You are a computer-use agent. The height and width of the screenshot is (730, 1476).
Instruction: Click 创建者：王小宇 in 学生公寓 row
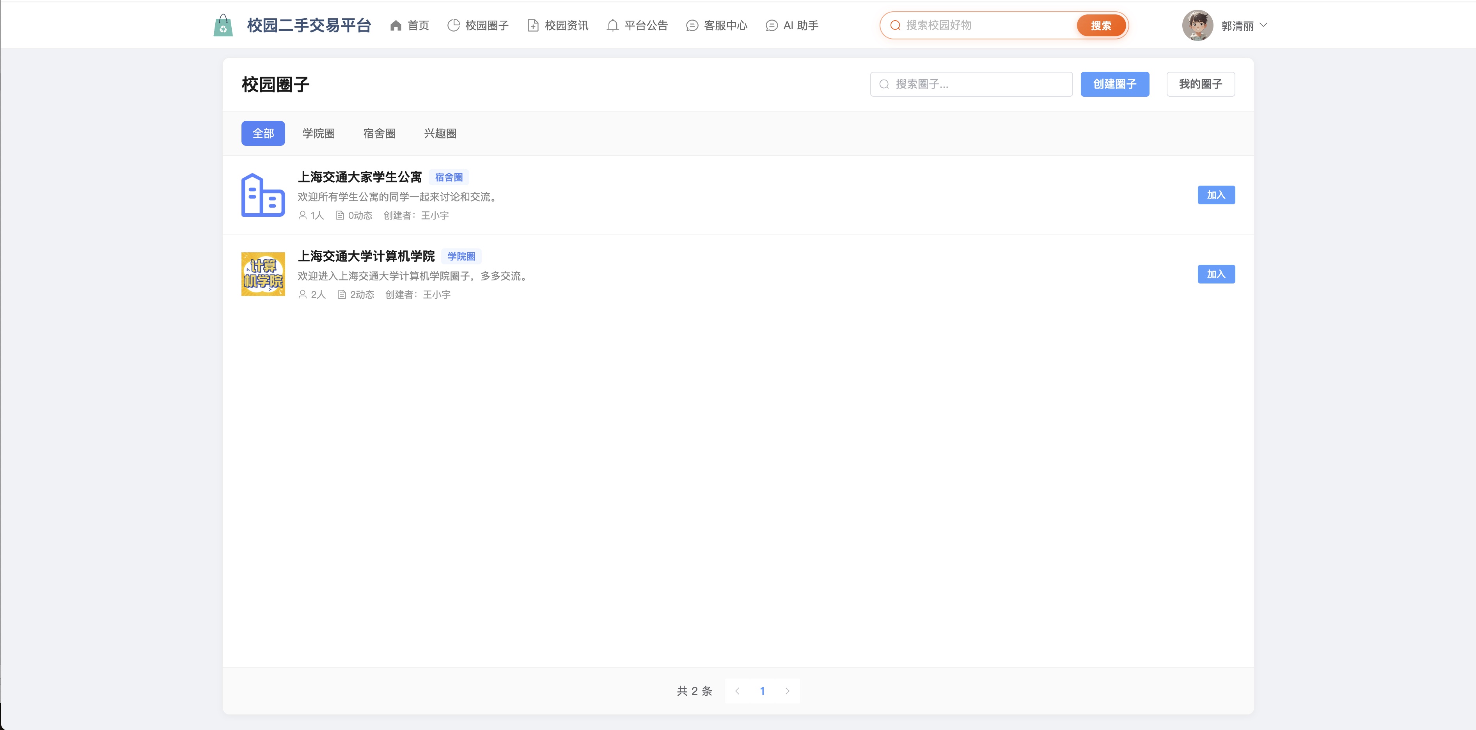click(416, 215)
